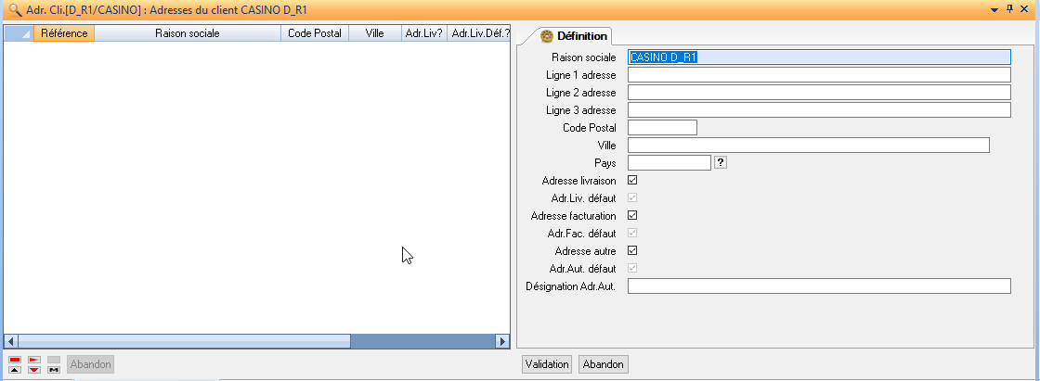Toggle the Adresse facturation checkbox
Screen dimensions: 1040x381
632,215
